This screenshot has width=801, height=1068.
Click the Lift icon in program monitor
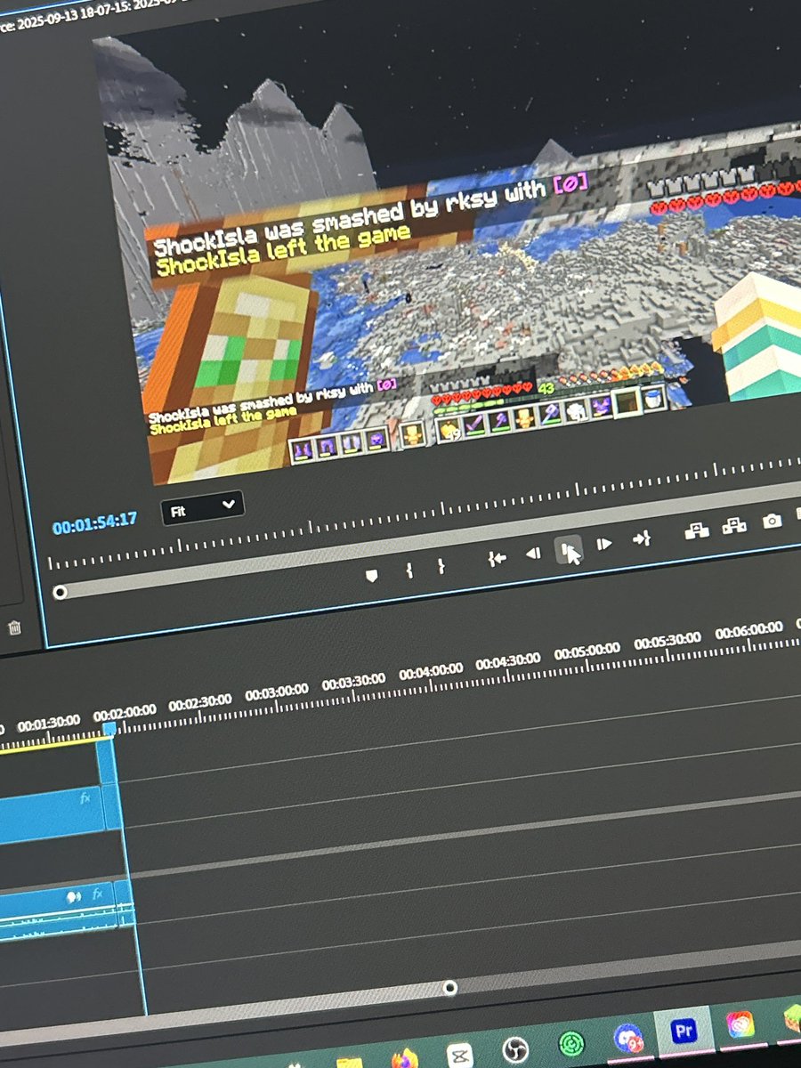tap(697, 531)
